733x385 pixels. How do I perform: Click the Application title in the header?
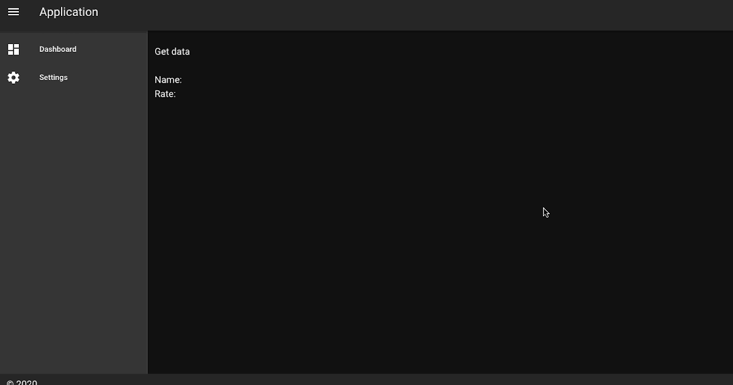pyautogui.click(x=68, y=12)
